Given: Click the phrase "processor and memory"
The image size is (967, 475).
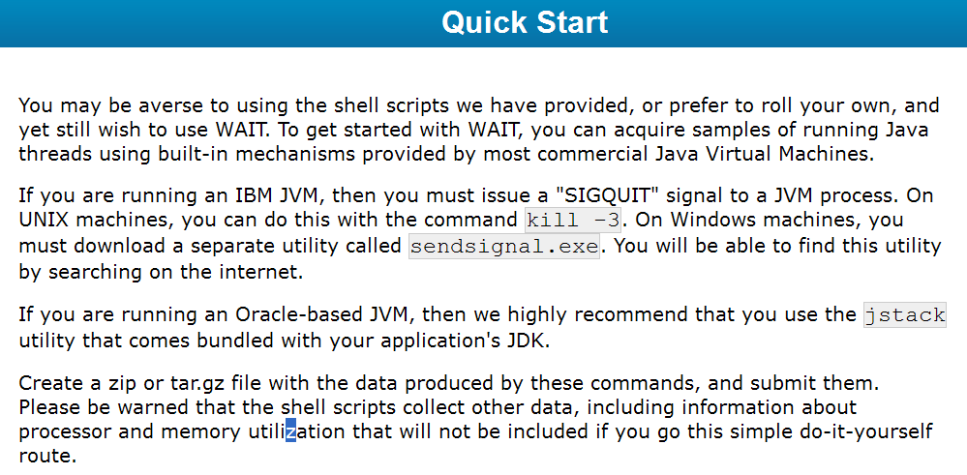Looking at the screenshot, I should (x=130, y=432).
